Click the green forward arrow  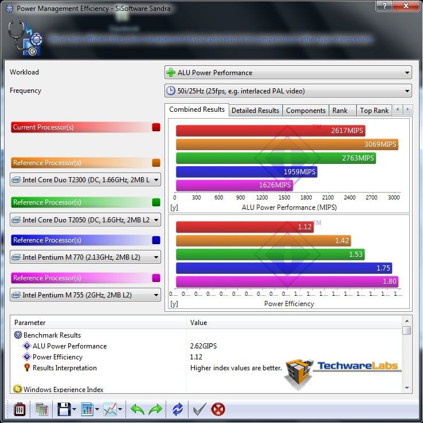(155, 409)
